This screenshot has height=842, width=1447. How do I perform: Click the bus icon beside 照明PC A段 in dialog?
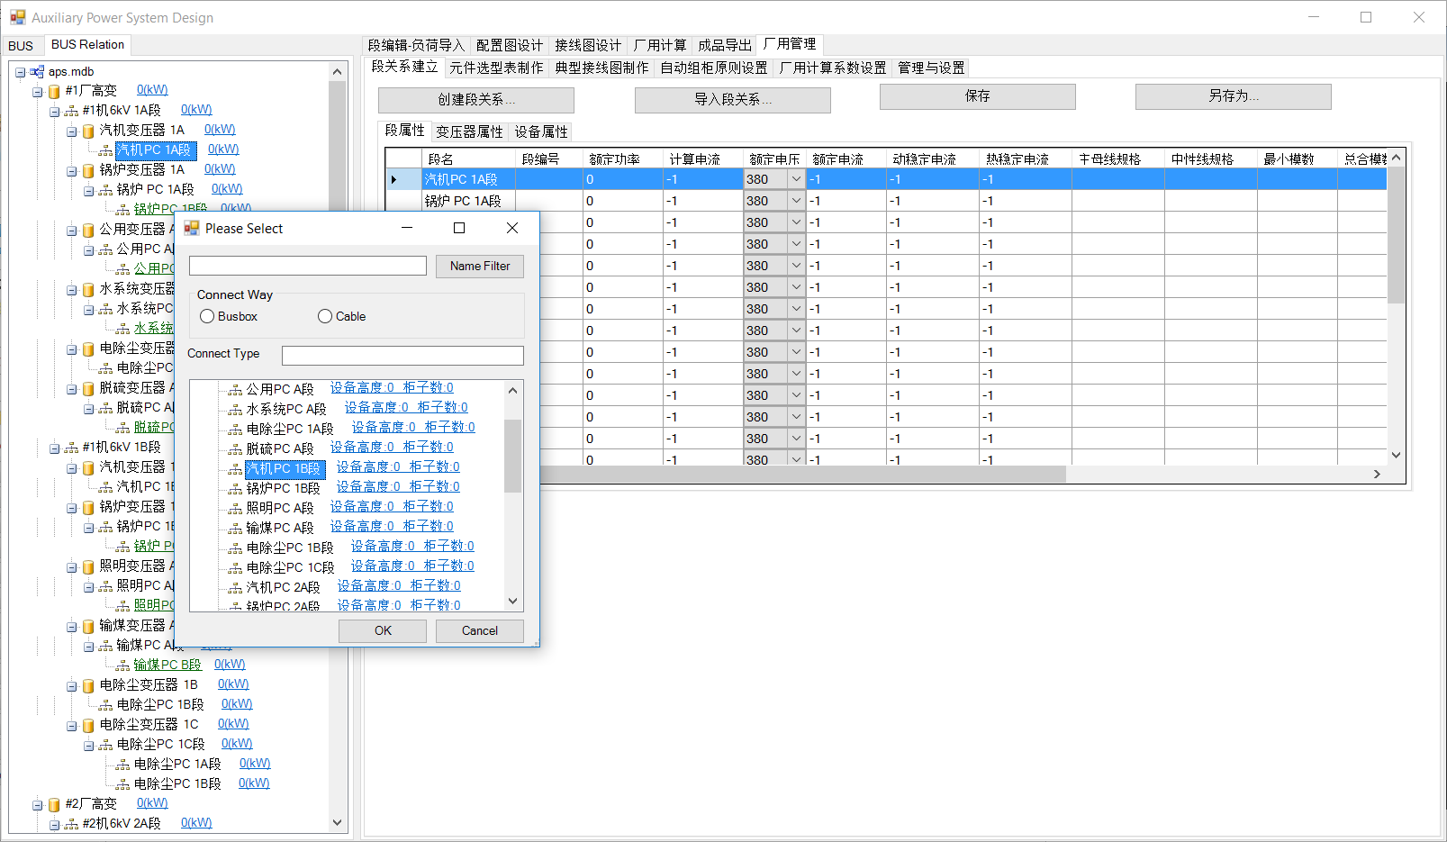click(235, 509)
